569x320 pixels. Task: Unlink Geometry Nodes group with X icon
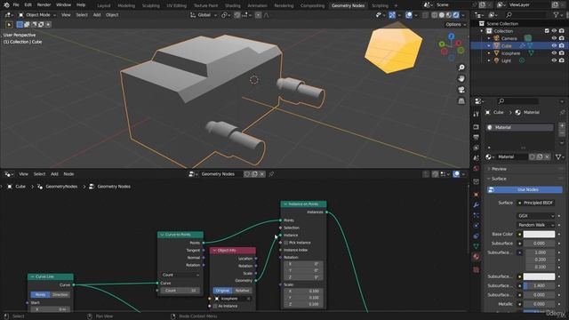point(262,174)
